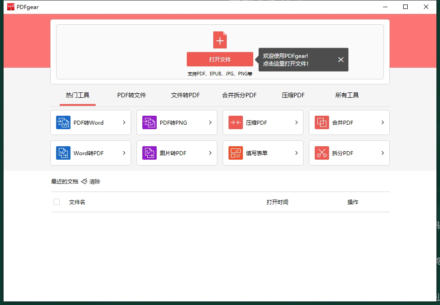This screenshot has height=305, width=440.
Task: Switch to the 合并拆分PDF tab
Action: tap(239, 95)
